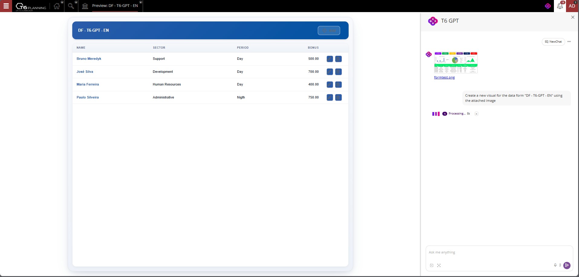Edit the Paulo Silveira row
579x277 pixels.
330,97
